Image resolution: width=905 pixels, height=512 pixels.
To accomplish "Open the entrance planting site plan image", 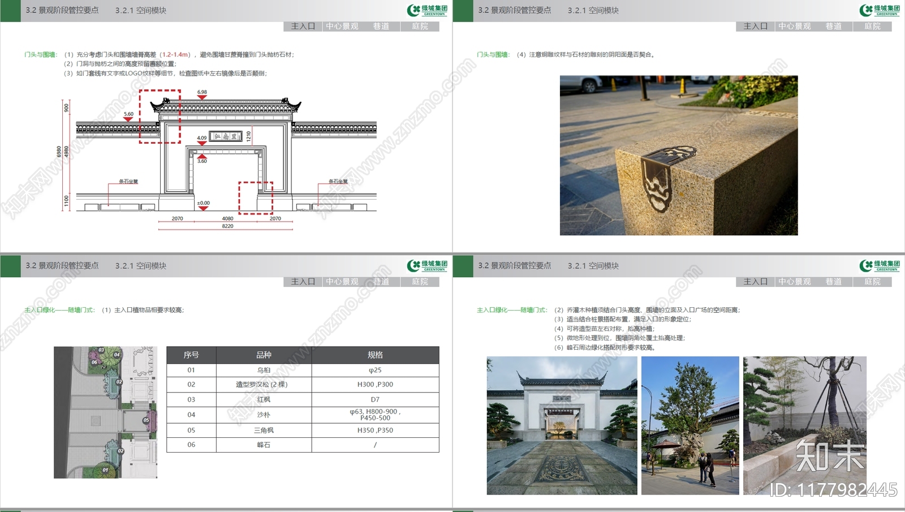I will pyautogui.click(x=105, y=412).
